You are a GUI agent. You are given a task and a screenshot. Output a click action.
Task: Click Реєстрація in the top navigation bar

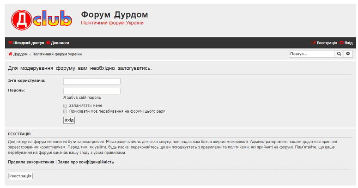click(x=324, y=42)
